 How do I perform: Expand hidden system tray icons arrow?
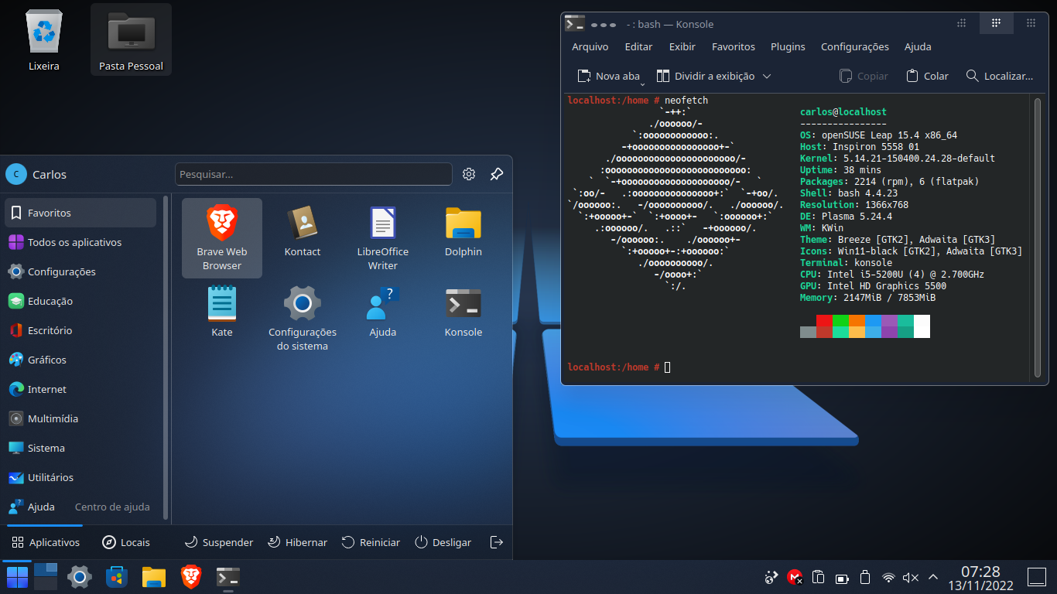[933, 577]
